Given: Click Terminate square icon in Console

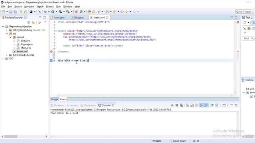Looking at the screenshot, I should [x=172, y=105].
